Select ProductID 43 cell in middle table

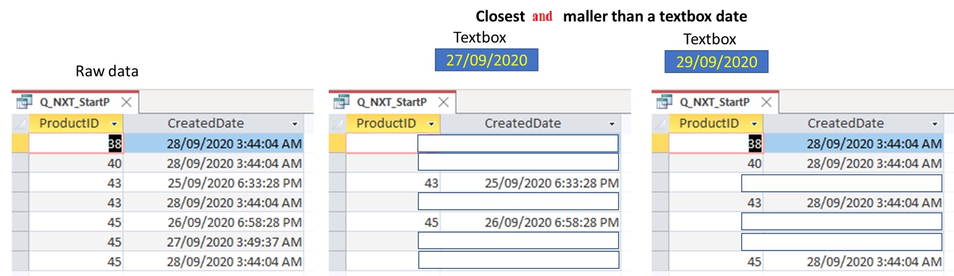(393, 183)
